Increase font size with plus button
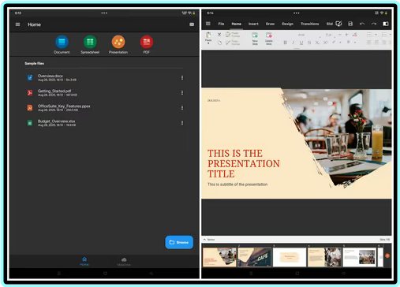 [346, 35]
